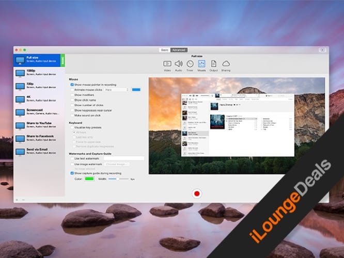Open the Sharing cloud icon
This screenshot has width=344, height=258.
[226, 64]
